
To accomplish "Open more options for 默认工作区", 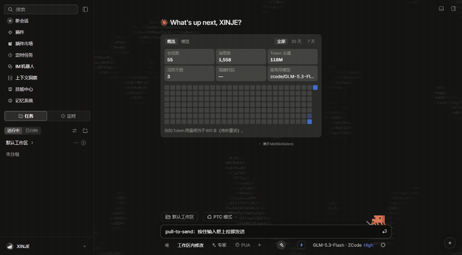I will [76, 143].
